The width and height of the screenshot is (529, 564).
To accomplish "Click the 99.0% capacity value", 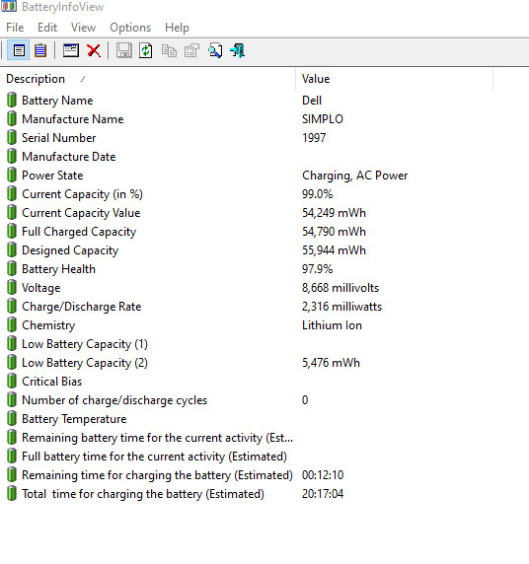I will (317, 194).
